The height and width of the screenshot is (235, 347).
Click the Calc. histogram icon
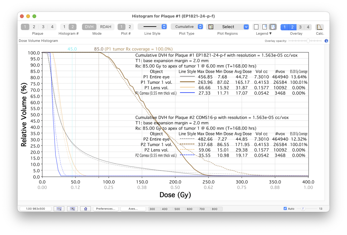point(320,27)
